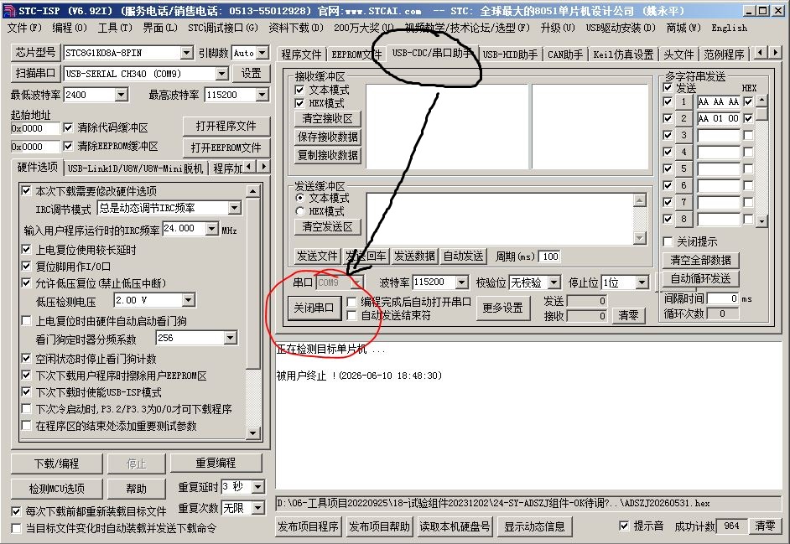Screen dimensions: 790x544
Task: Click the 发送数据 button
Action: click(414, 256)
